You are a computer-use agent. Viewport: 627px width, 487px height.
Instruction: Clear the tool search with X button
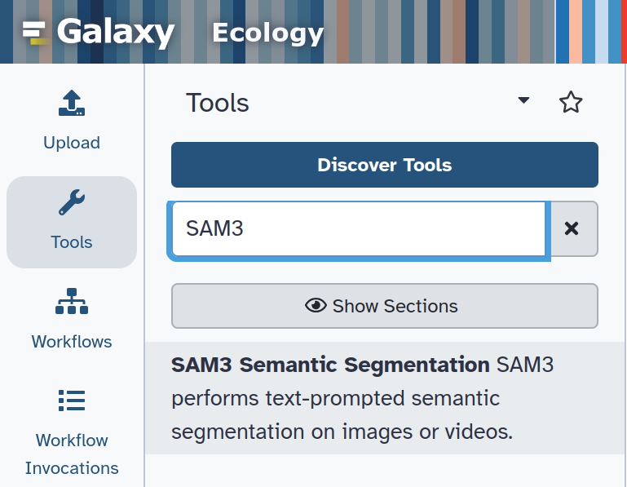click(572, 229)
